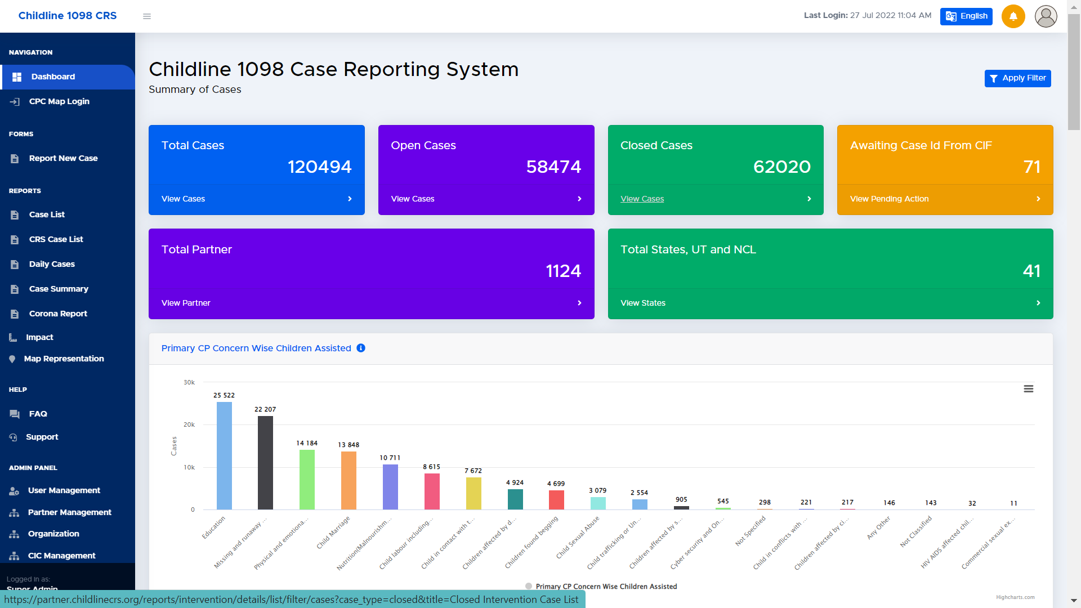Click the Apply Filter button
The image size is (1081, 608).
(1017, 78)
